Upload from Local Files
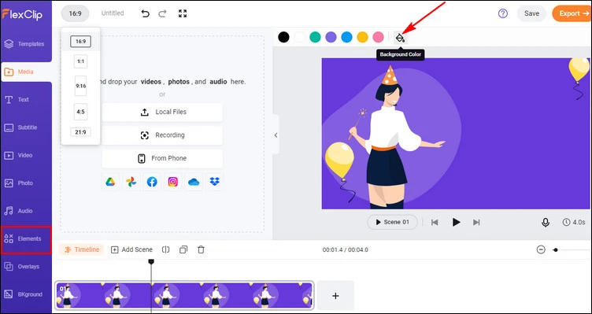Screen dimensions: 592x314 click(162, 112)
